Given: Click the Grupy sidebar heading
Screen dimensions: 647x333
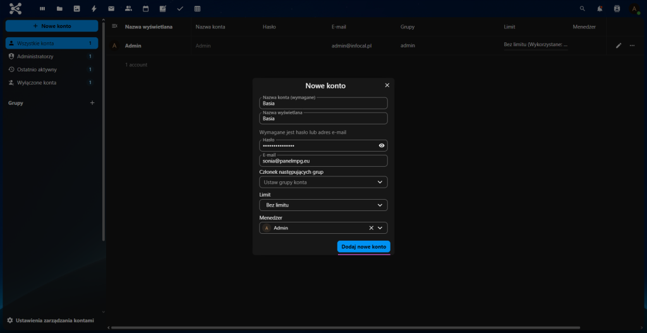Looking at the screenshot, I should pos(16,103).
